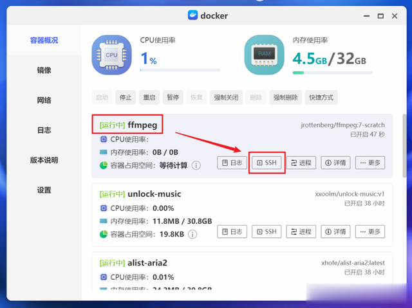
Task: Expand 更多 menu for unlock-music
Action: point(370,231)
